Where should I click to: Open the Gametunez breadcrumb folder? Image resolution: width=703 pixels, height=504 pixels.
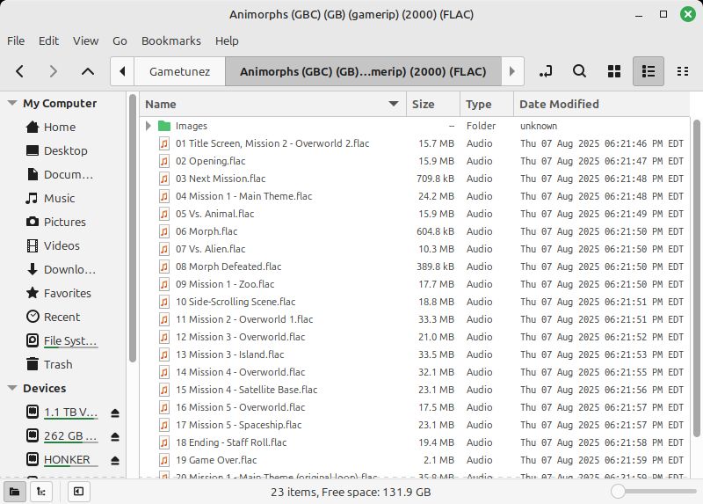pos(179,71)
